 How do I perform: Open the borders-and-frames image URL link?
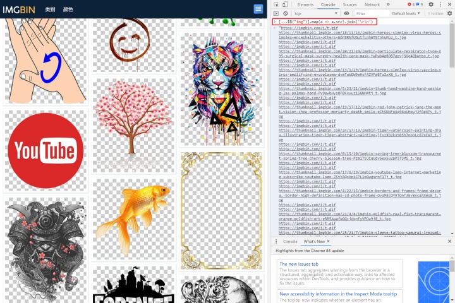click(x=360, y=195)
